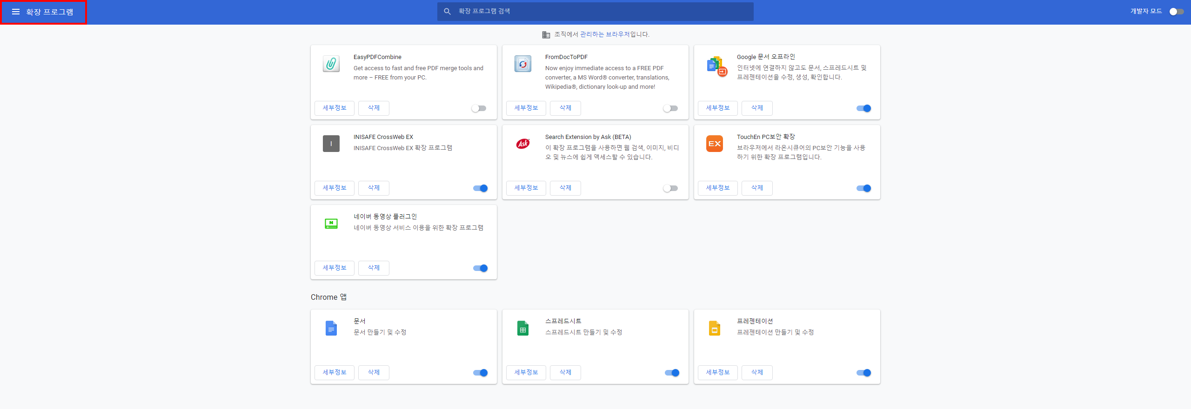Enable the EasyPDFCombine extension
Image resolution: width=1191 pixels, height=409 pixels.
[x=479, y=108]
